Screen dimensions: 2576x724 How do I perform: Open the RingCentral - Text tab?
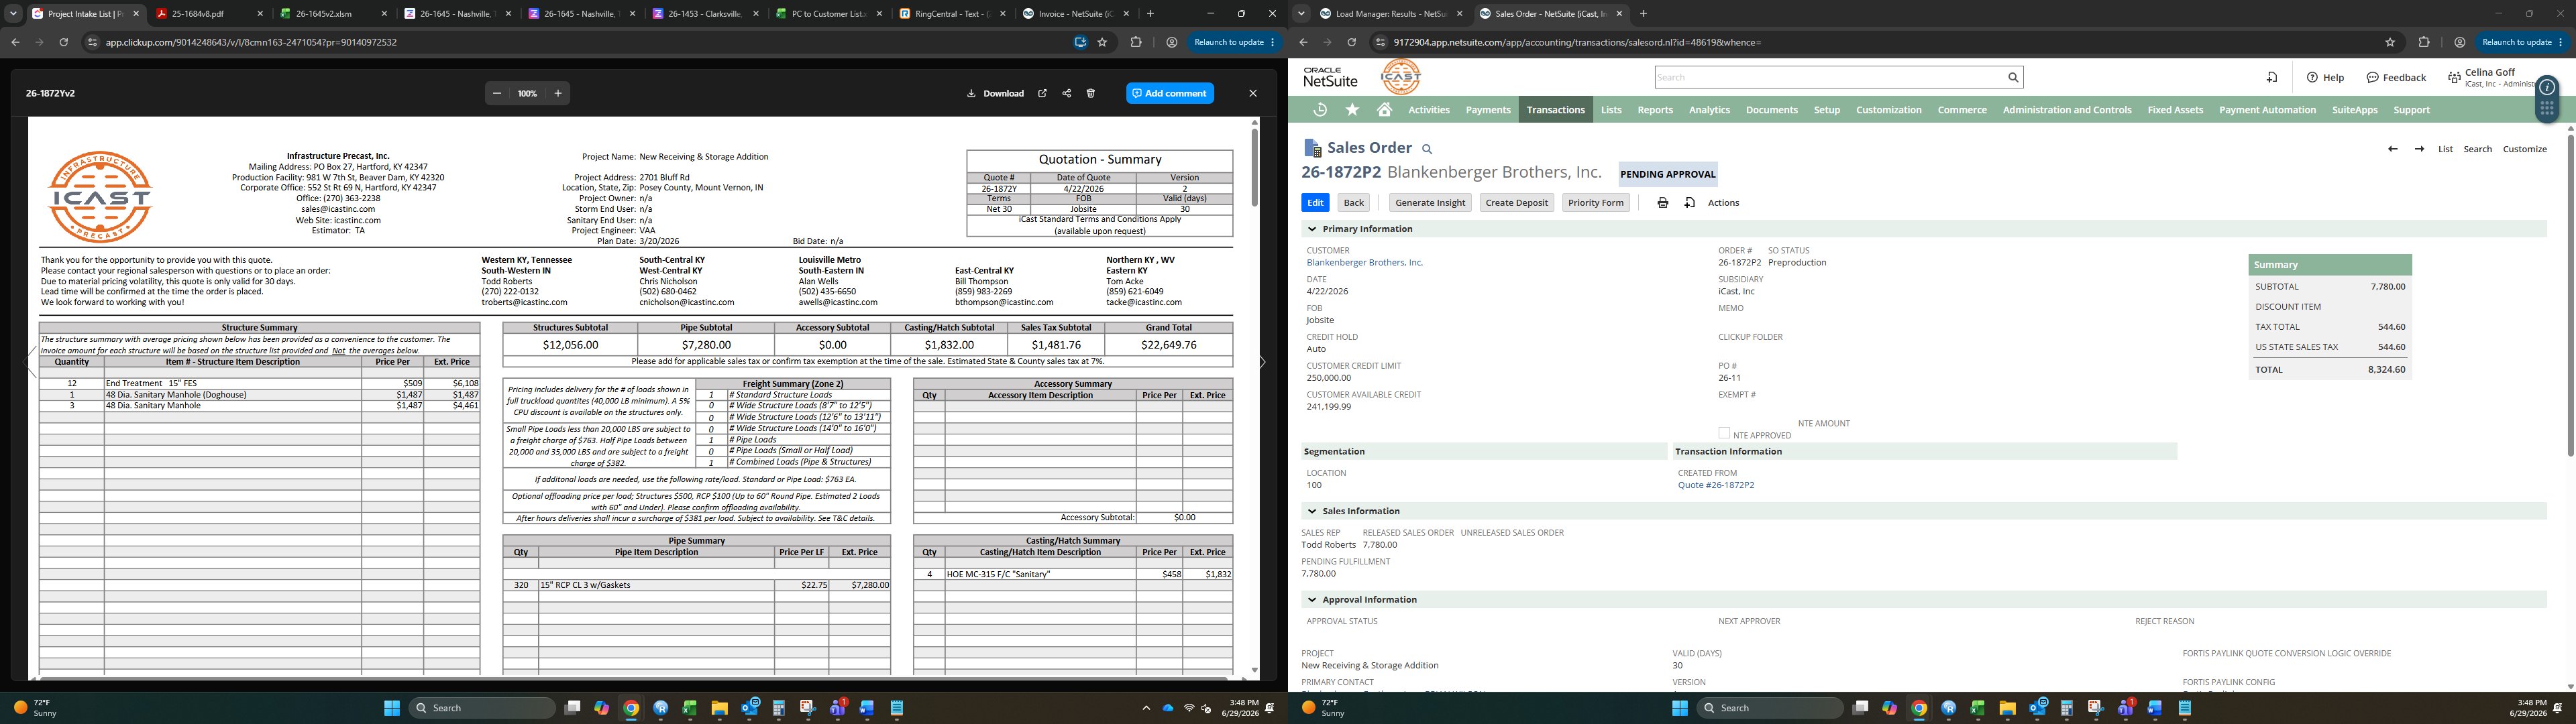click(953, 14)
